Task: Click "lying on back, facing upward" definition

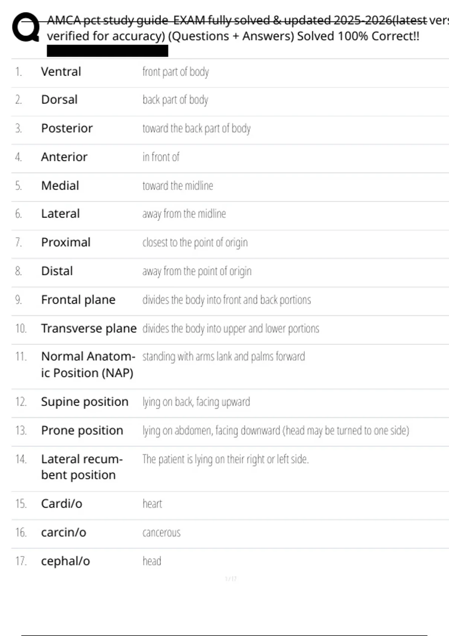Action: (x=196, y=402)
